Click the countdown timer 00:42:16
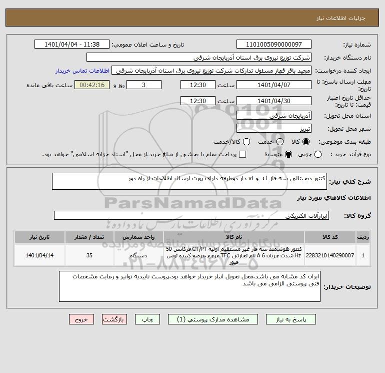Viewport: 385px width, 373px height. [92, 85]
